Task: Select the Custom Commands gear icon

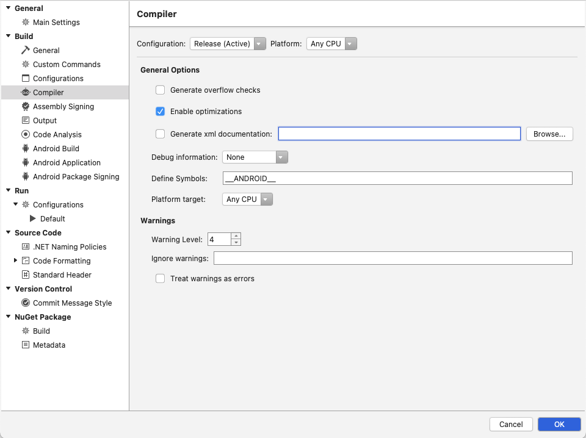Action: click(26, 64)
